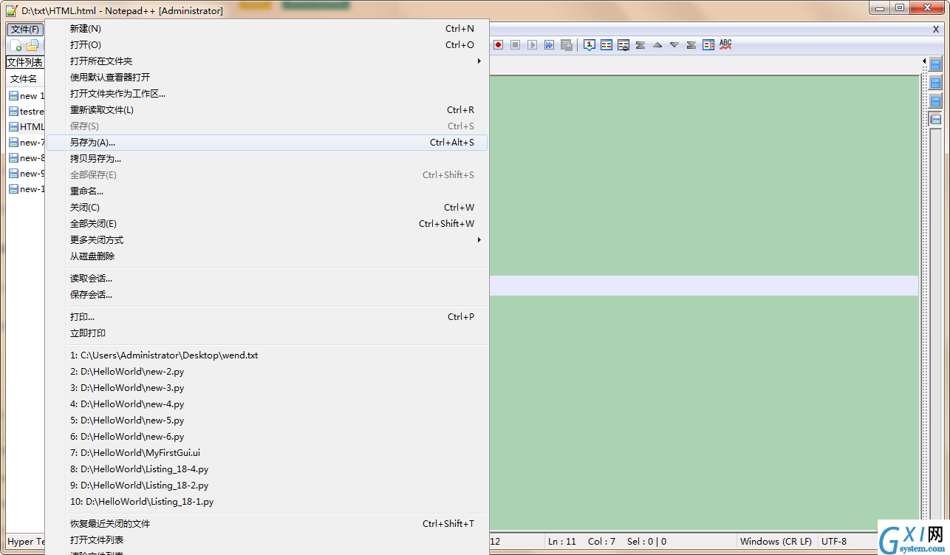Open recent file new-5.py
This screenshot has height=555, width=950.
coord(267,420)
